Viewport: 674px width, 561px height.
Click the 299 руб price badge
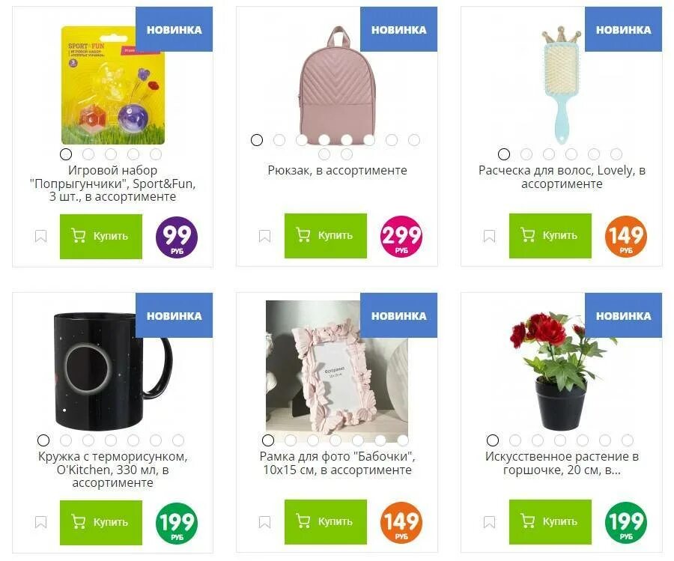click(x=401, y=237)
